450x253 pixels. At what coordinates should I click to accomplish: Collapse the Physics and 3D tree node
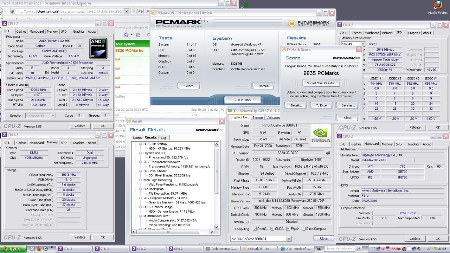[x=140, y=153]
